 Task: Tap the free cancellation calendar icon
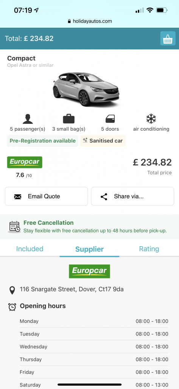click(x=14, y=227)
